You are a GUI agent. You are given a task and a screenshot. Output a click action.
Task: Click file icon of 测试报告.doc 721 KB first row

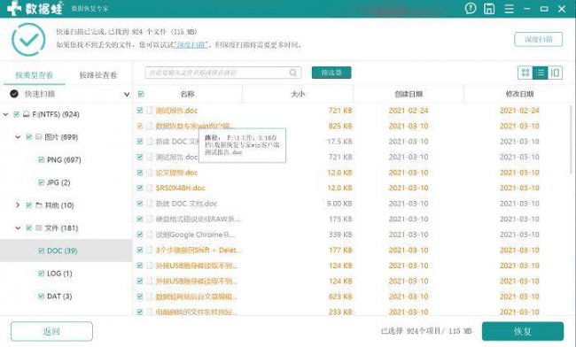click(x=150, y=111)
